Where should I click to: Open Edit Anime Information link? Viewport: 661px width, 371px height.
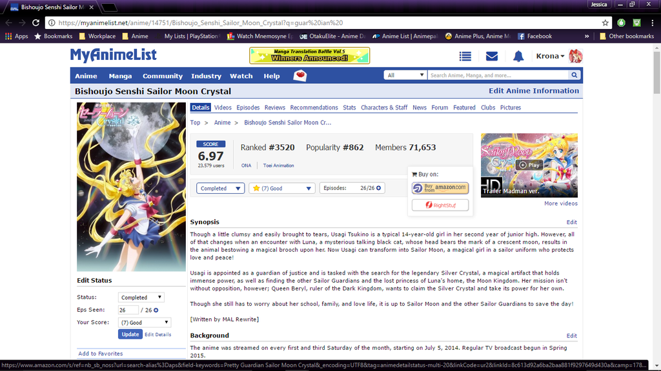coord(534,91)
